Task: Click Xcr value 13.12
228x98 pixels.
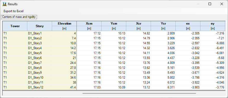Action: tap(138, 87)
